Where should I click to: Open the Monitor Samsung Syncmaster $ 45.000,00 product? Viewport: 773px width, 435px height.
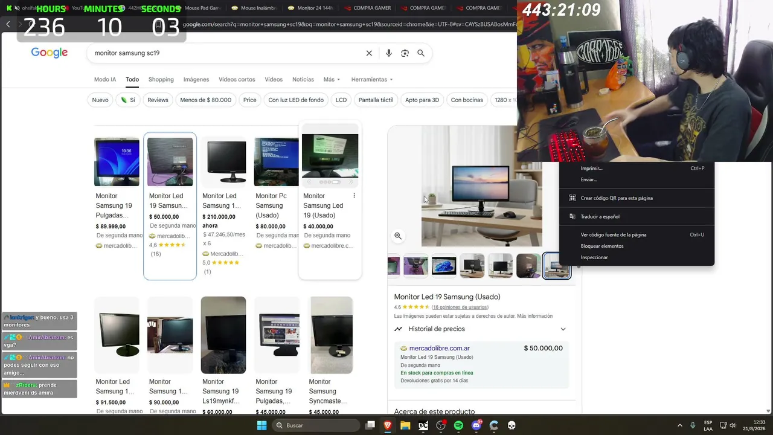point(331,356)
